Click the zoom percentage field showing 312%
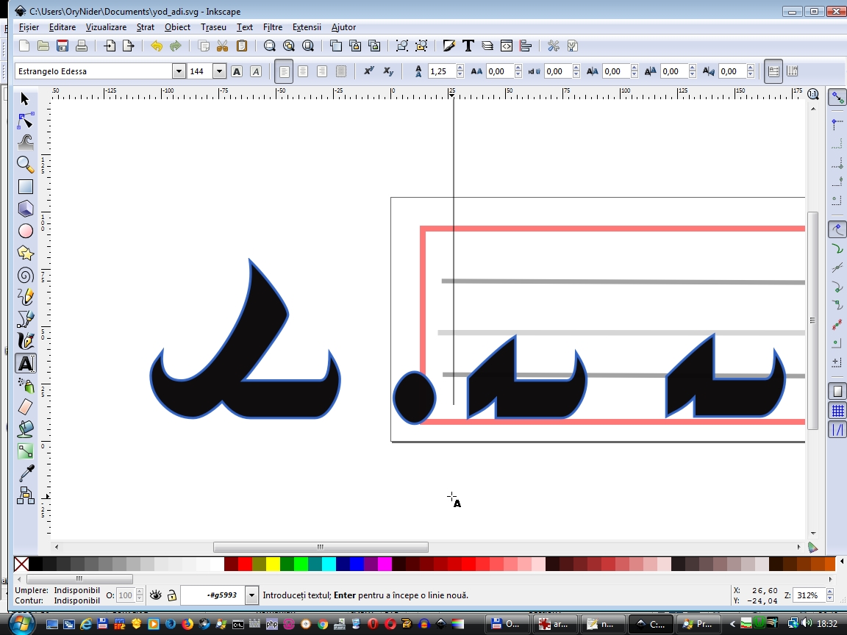This screenshot has width=847, height=635. [x=809, y=595]
